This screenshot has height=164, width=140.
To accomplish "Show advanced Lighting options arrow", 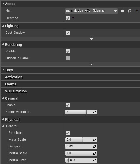I will (x=92, y=39).
